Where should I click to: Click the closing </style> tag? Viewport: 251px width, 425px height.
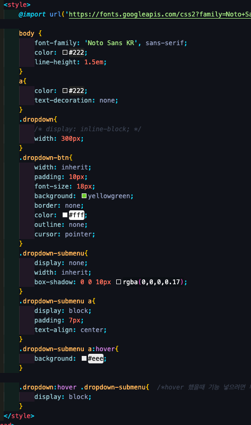[19, 416]
